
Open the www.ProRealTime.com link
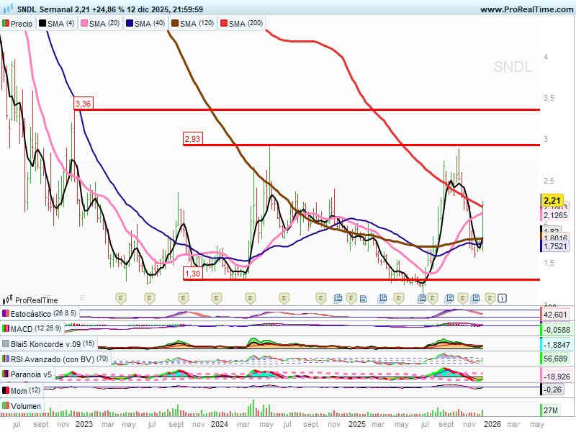[x=526, y=9]
